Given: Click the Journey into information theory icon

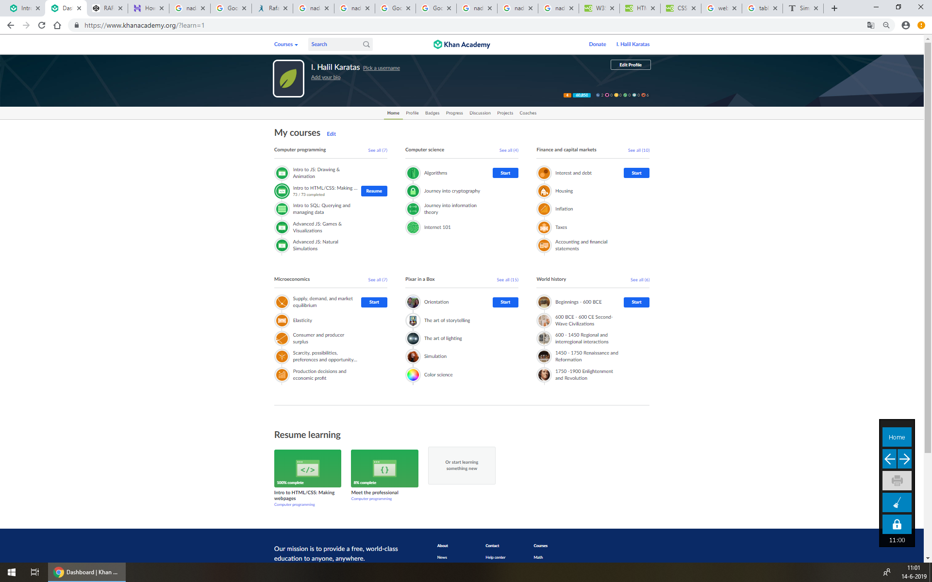Looking at the screenshot, I should pyautogui.click(x=413, y=209).
